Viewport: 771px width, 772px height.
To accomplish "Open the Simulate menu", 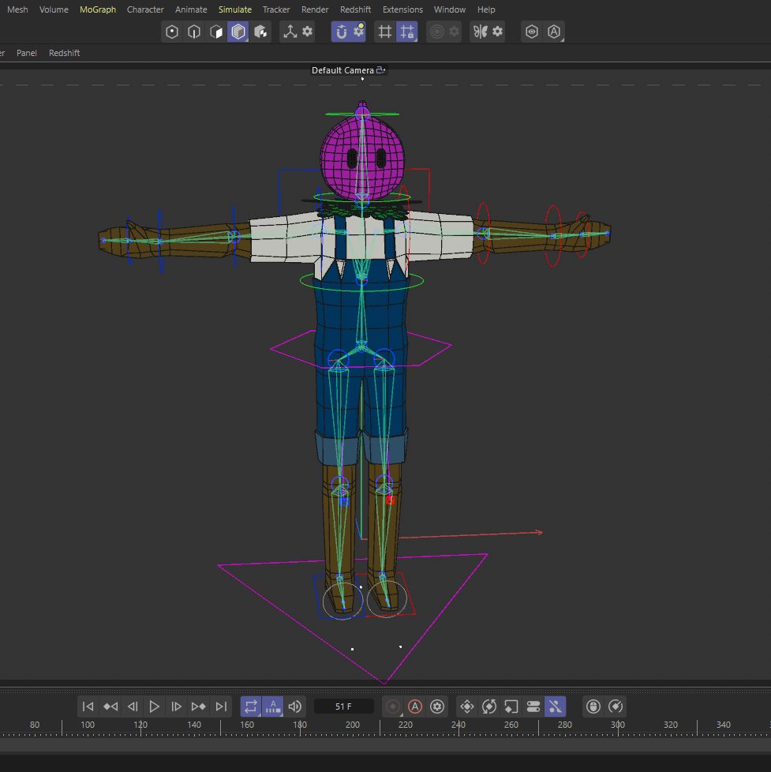I will (235, 9).
